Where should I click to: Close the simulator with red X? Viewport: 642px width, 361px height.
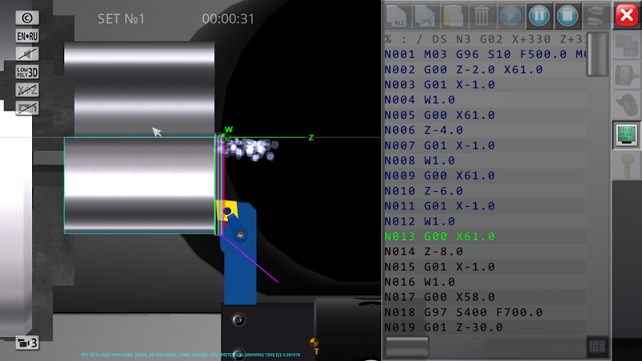pos(627,15)
